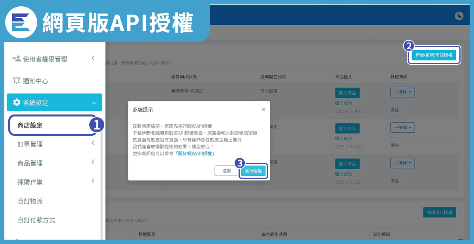Screen dimensions: 474x244
Task: Close the 系統提示 dialog with X
Action: click(x=263, y=109)
